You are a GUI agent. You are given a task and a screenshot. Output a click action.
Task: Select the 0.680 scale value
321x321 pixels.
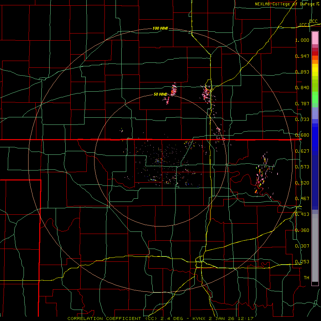click(302, 135)
